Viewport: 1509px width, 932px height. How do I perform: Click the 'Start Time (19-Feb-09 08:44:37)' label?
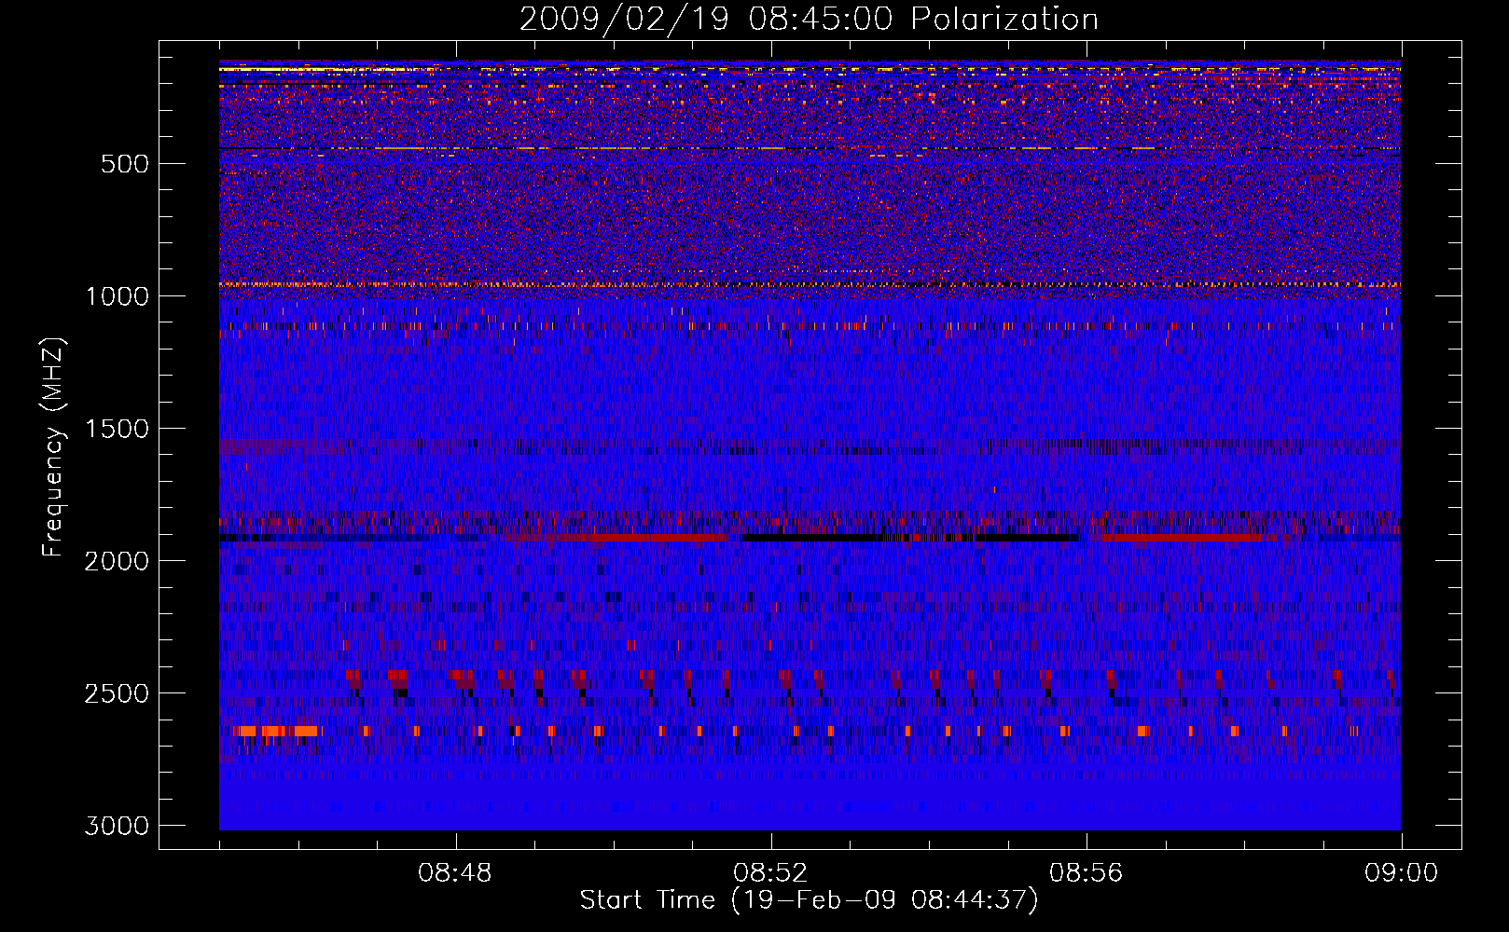pyautogui.click(x=809, y=900)
